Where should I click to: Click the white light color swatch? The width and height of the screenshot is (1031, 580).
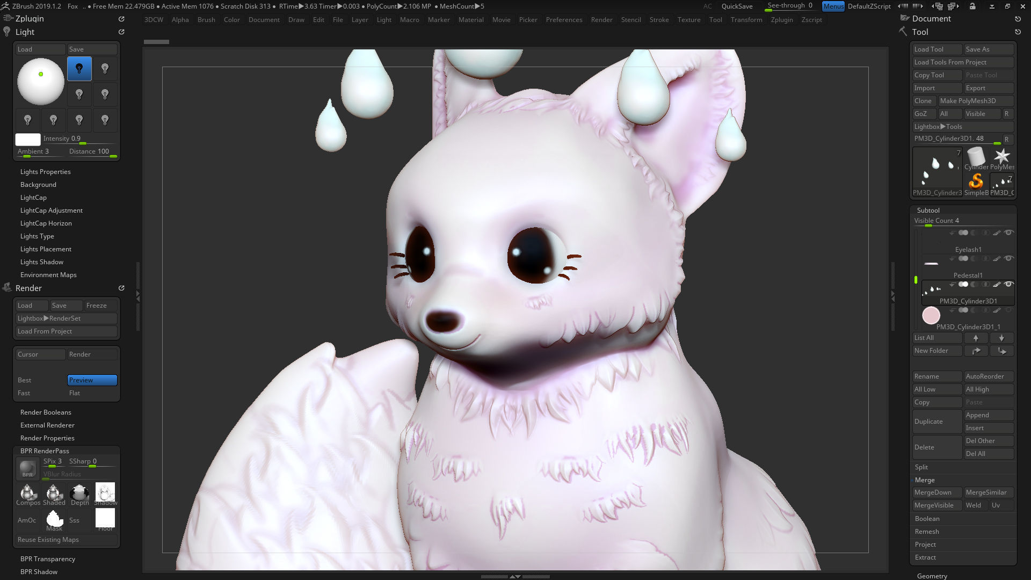27,140
